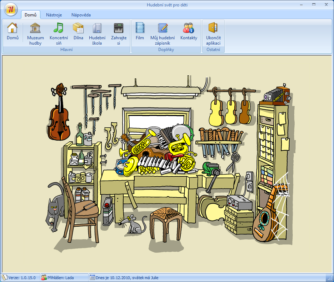This screenshot has width=334, height=282.
Task: Click the ceiling fluorescent lamp
Action: (161, 92)
